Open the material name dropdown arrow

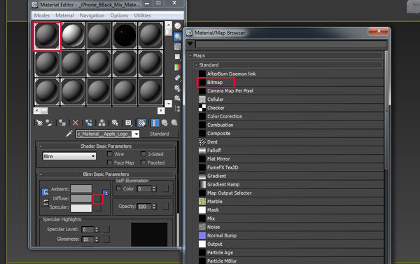(136, 134)
